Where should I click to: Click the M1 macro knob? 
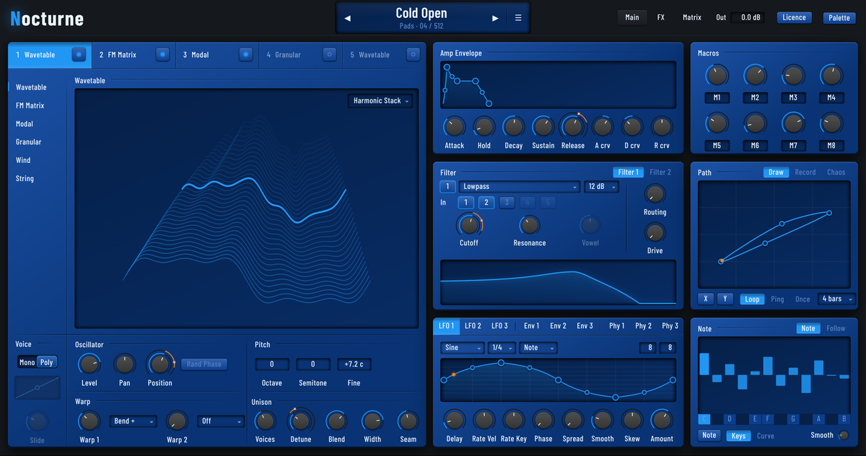click(x=717, y=75)
